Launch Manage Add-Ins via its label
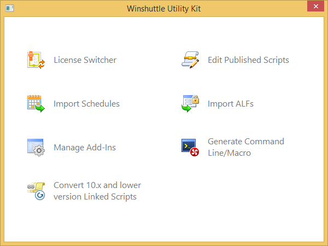The height and width of the screenshot is (246, 328). (85, 148)
